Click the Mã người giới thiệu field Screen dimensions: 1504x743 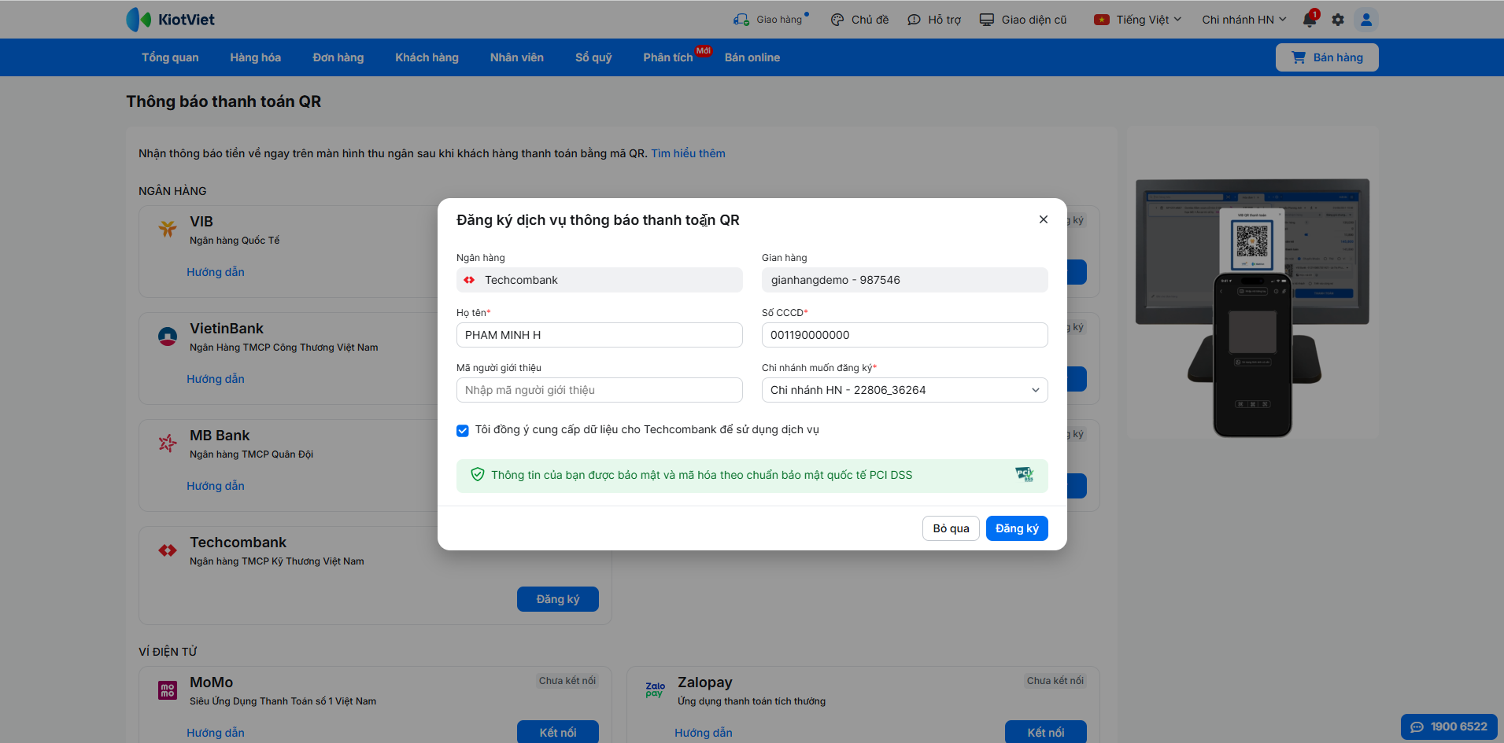tap(599, 390)
